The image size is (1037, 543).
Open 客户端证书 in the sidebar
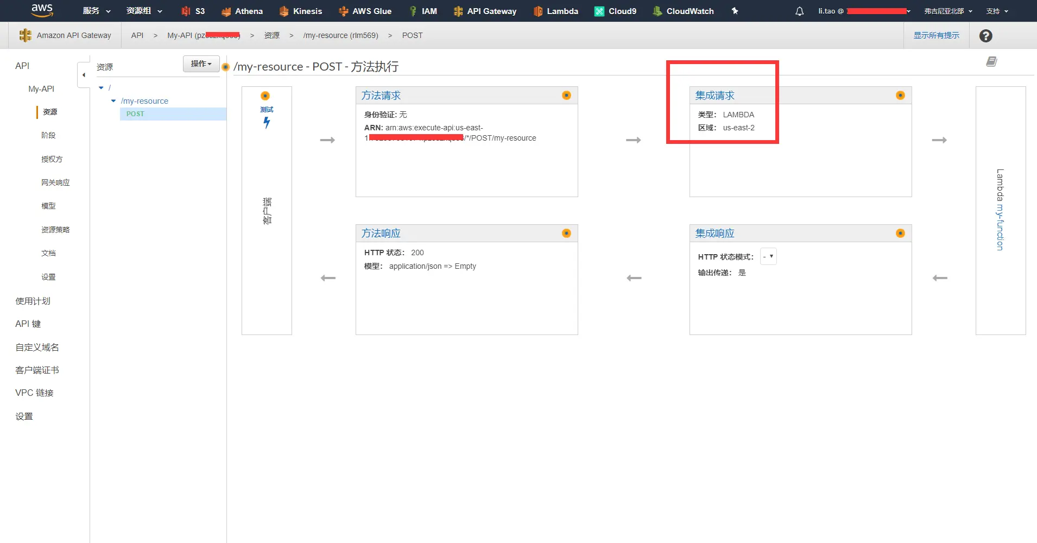click(37, 370)
